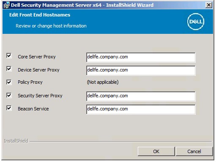The width and height of the screenshot is (216, 162).
Task: Disable the Policy Proxy checkbox
Action: 9,82
